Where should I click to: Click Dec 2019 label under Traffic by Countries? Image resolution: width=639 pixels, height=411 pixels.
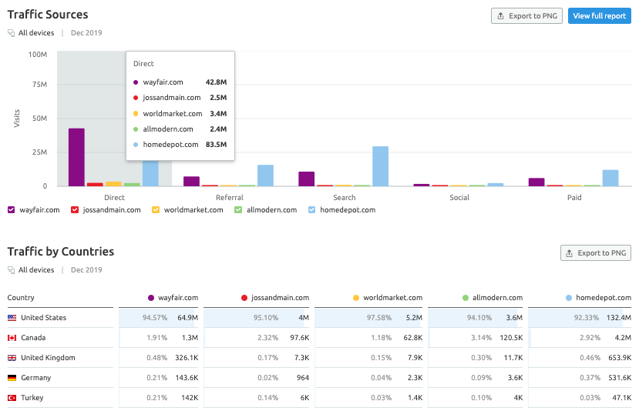point(86,270)
